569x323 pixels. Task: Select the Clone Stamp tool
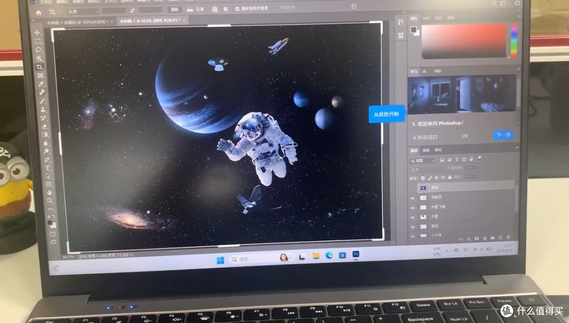43,109
